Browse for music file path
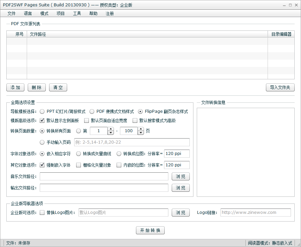 181,176
